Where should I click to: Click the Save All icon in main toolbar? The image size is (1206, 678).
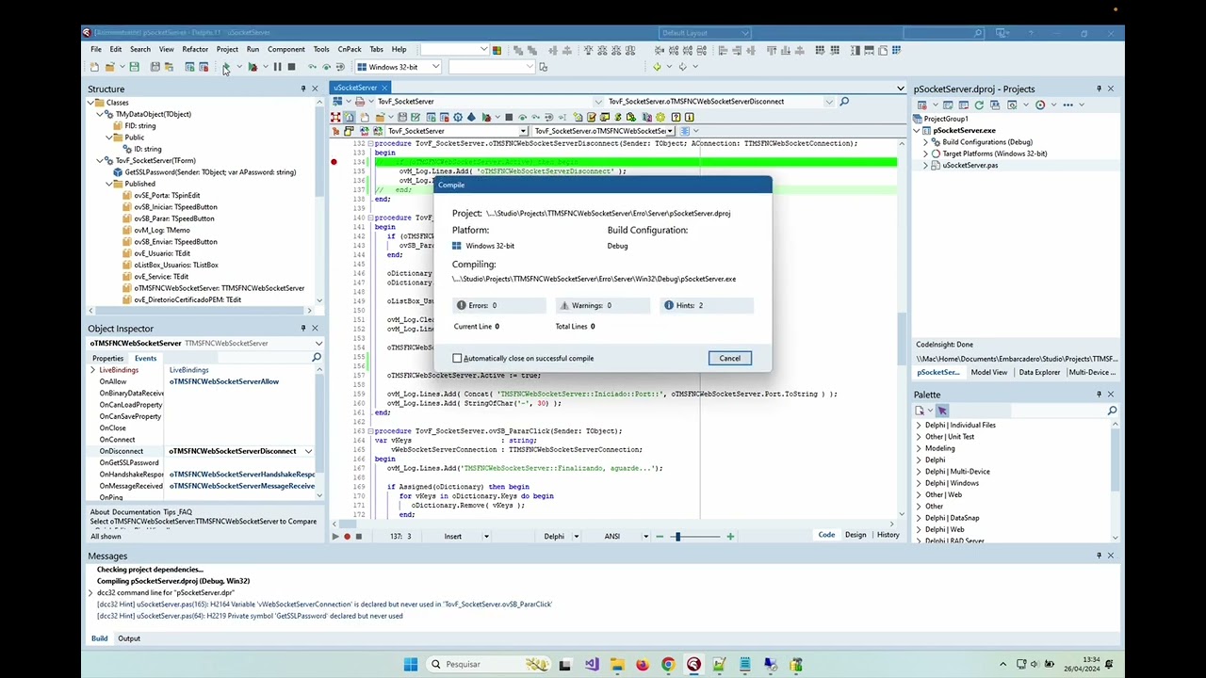point(155,67)
